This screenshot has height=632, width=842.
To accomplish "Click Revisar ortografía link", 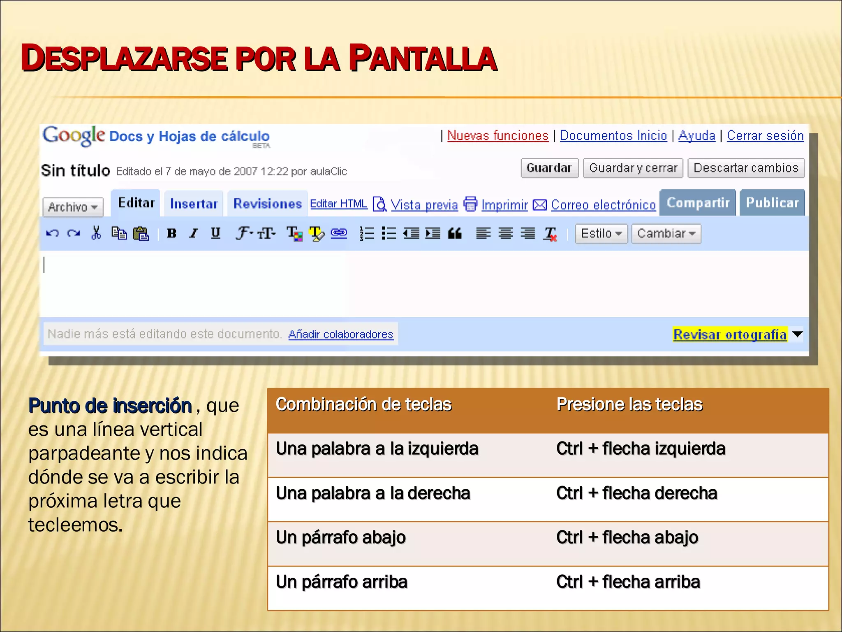I will [x=730, y=335].
